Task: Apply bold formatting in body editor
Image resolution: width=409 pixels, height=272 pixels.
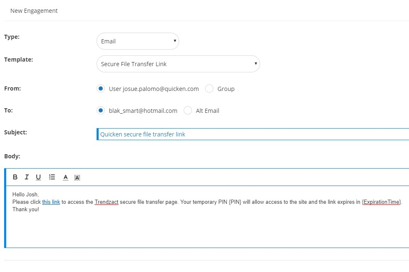Action: 15,177
